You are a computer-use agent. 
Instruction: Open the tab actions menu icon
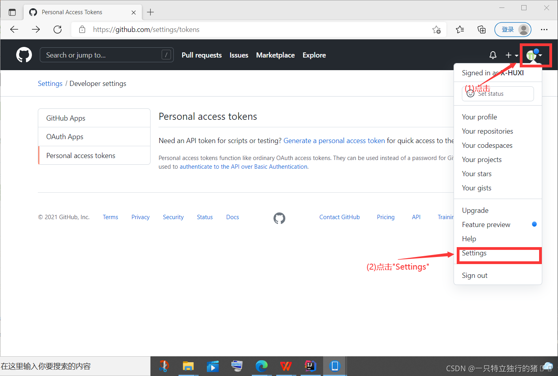tap(12, 12)
